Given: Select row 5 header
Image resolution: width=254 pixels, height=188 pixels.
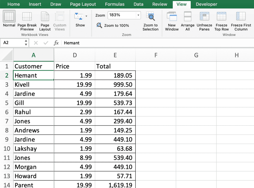Looking at the screenshot, I should point(7,103).
